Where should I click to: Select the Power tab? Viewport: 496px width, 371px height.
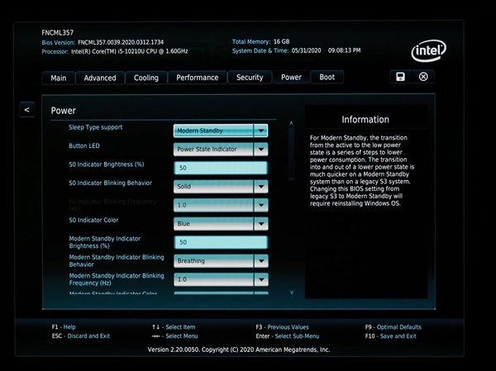291,77
